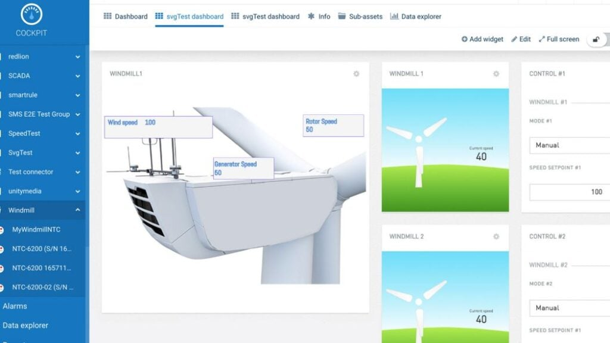Click the Speed setpoint #1 input field
This screenshot has width=610, height=343.
[x=568, y=192]
